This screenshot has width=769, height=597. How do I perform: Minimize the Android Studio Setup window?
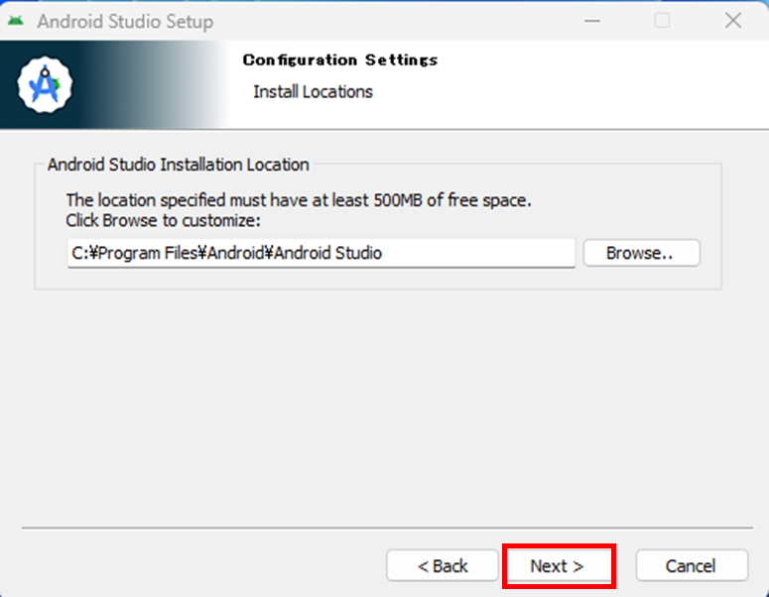(591, 21)
